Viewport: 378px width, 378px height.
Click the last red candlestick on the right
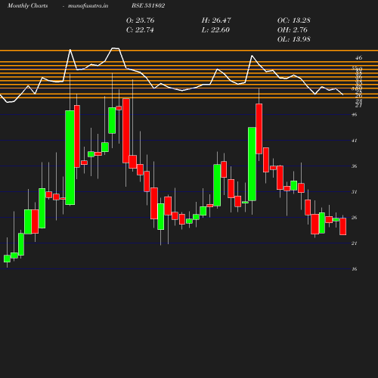tap(342, 226)
